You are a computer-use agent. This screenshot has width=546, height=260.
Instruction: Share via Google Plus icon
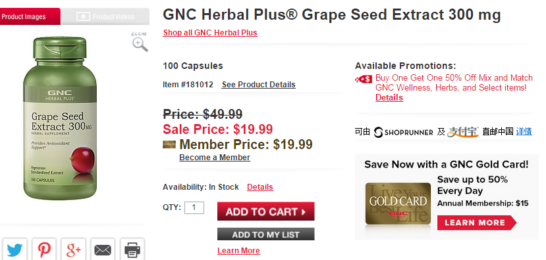[74, 249]
